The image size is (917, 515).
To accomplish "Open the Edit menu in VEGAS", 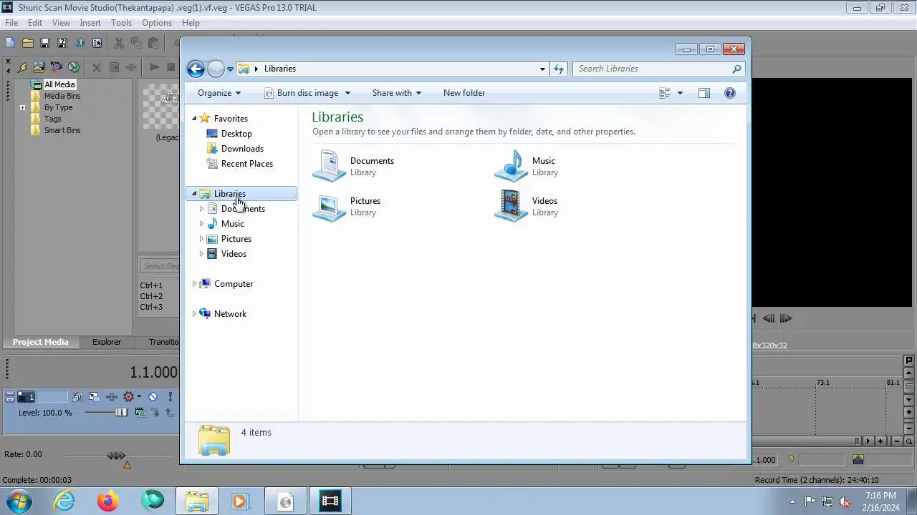I will click(35, 23).
